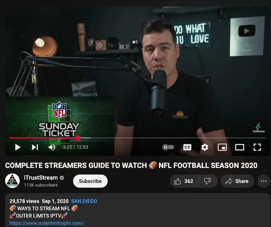This screenshot has height=227, width=271.
Task: Open the iTrustStream channel name
Action: tap(41, 178)
